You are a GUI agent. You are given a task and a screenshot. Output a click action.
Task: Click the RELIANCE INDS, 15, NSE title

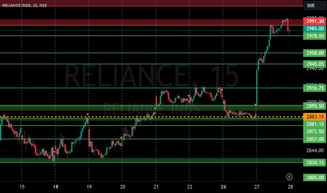point(25,5)
